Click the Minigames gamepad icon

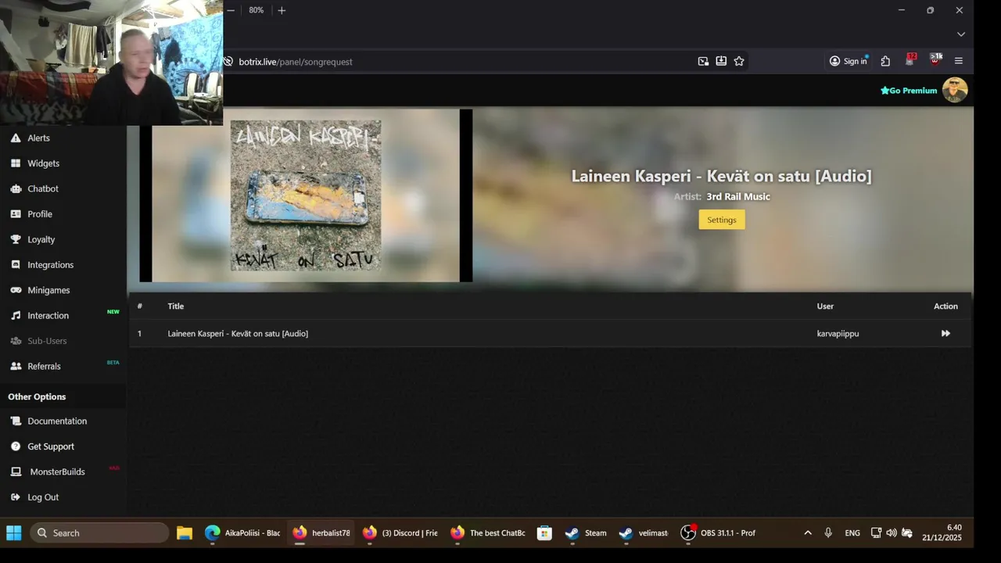(x=16, y=290)
